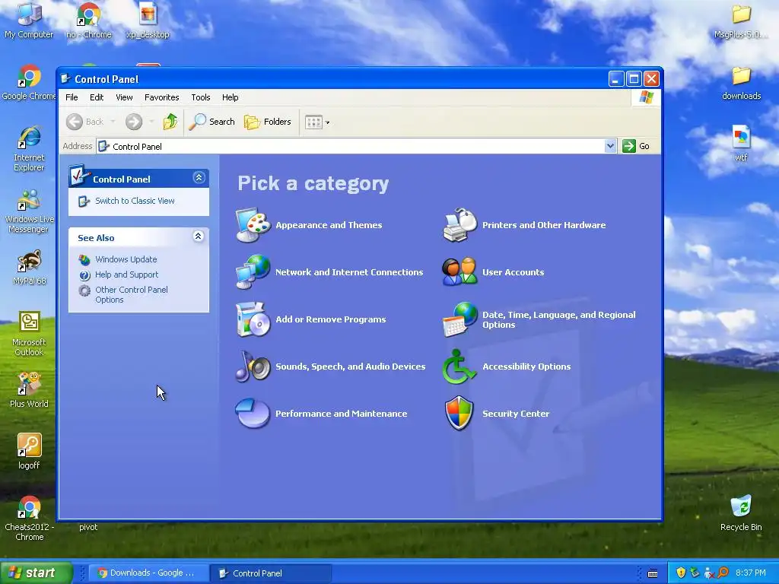This screenshot has height=584, width=779.
Task: Open Help and Support link
Action: point(127,275)
